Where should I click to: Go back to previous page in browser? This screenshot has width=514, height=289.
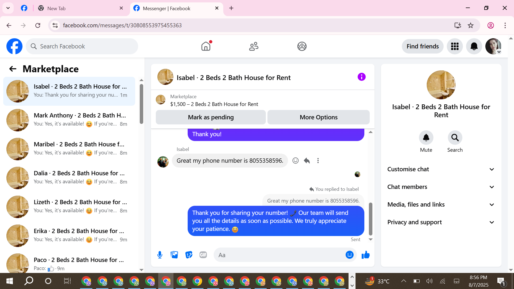(x=9, y=25)
